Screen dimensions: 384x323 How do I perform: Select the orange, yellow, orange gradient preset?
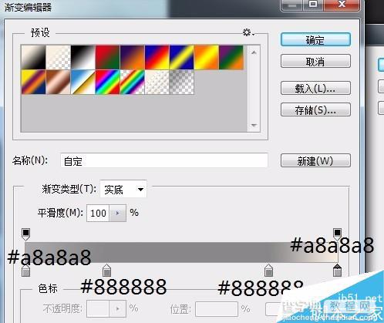207,57
